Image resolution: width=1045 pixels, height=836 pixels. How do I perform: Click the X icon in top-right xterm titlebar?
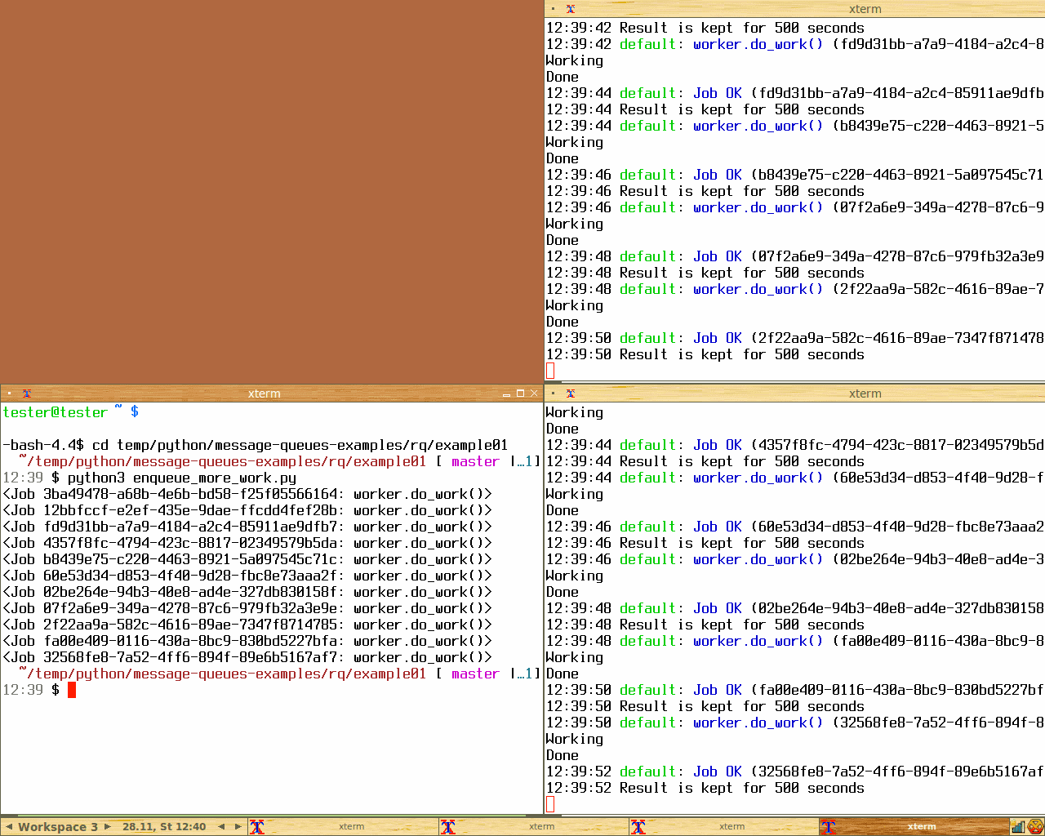tap(571, 9)
